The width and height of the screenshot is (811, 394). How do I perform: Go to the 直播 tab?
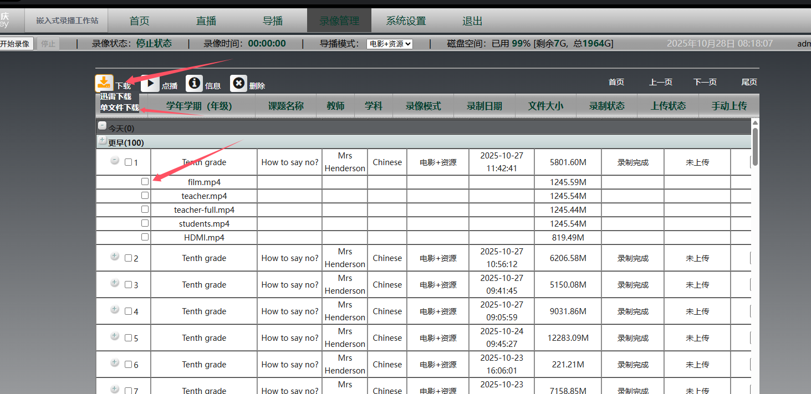point(206,21)
